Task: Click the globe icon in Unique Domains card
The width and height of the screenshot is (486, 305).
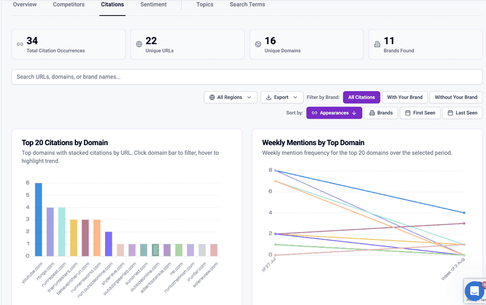Action: click(258, 44)
